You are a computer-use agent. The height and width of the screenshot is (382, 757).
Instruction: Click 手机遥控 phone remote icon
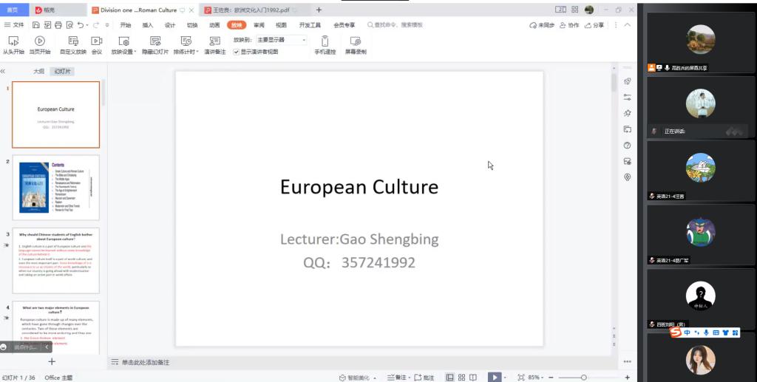325,41
